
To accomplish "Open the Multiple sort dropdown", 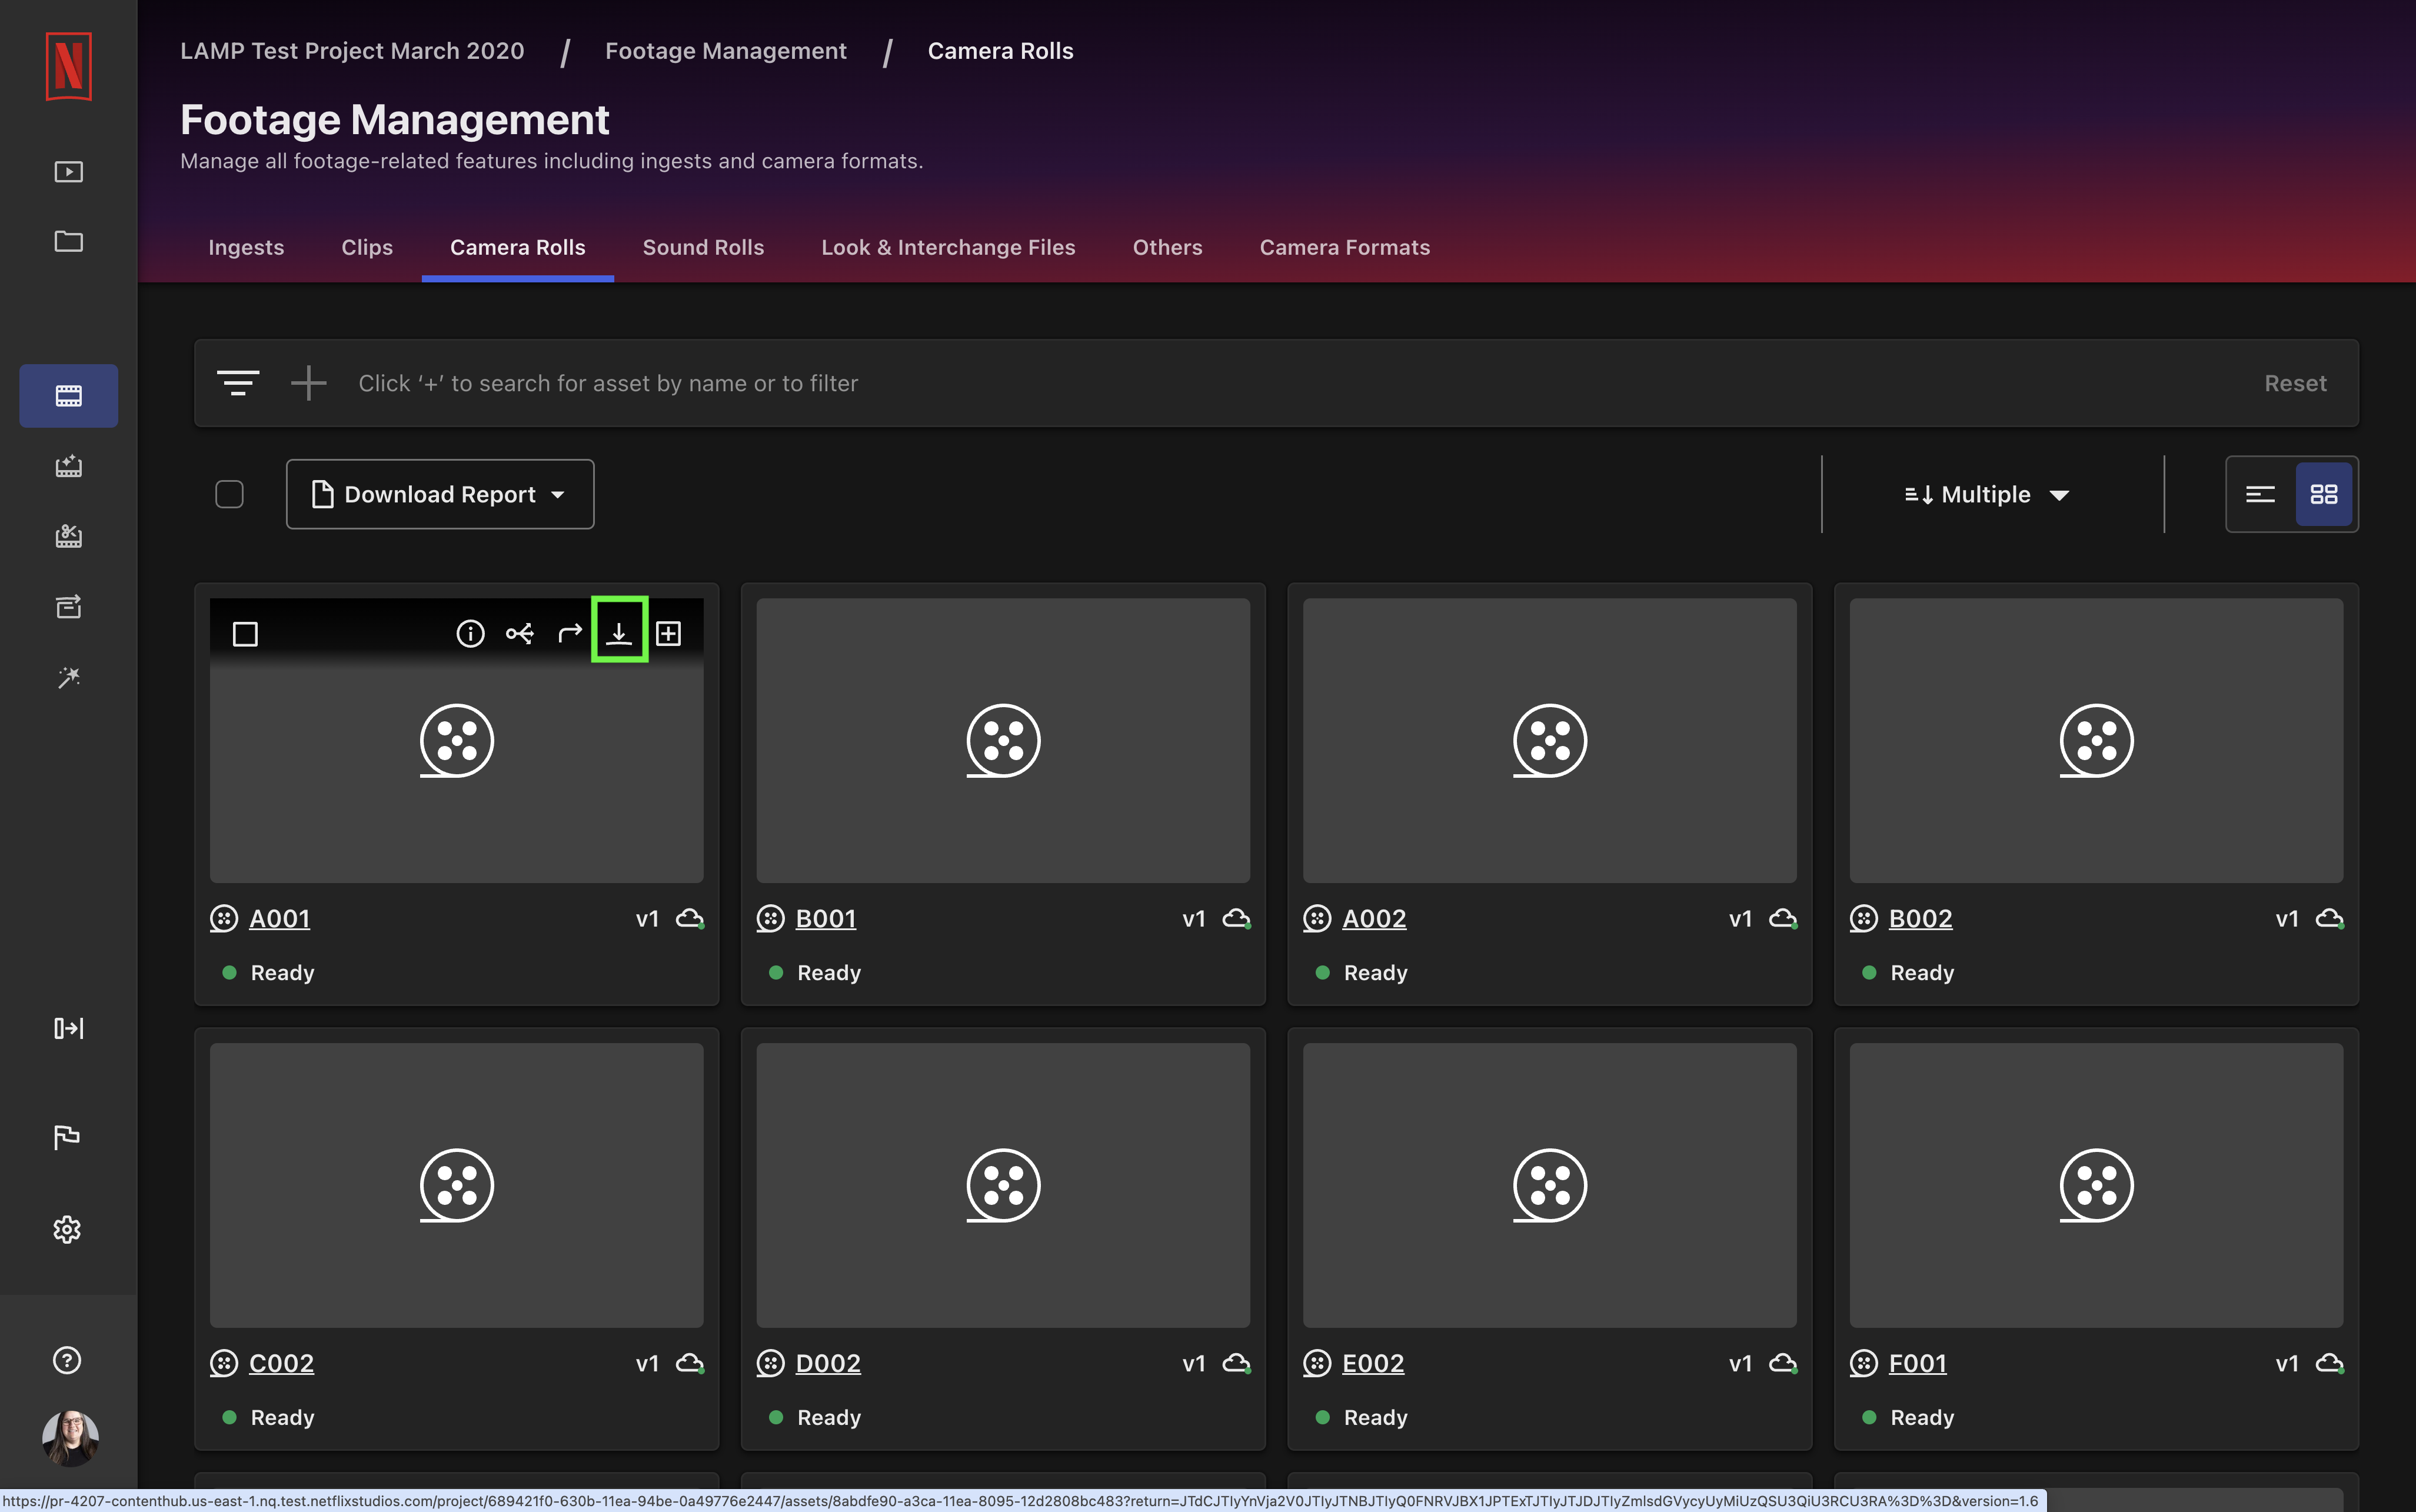I will 1987,493.
